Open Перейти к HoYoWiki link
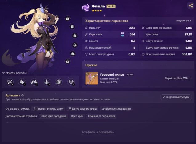Screen dimensions: 196x144 coord(178,78)
